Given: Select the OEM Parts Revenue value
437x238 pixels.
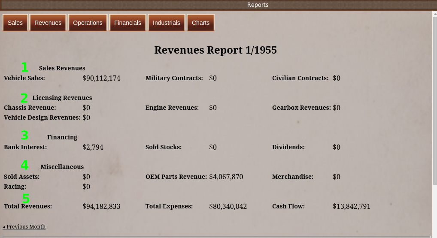Looking at the screenshot, I should point(226,177).
